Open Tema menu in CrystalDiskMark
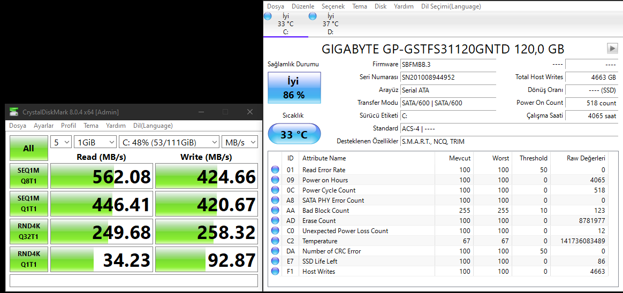Viewport: 623px width, 293px height. [91, 126]
